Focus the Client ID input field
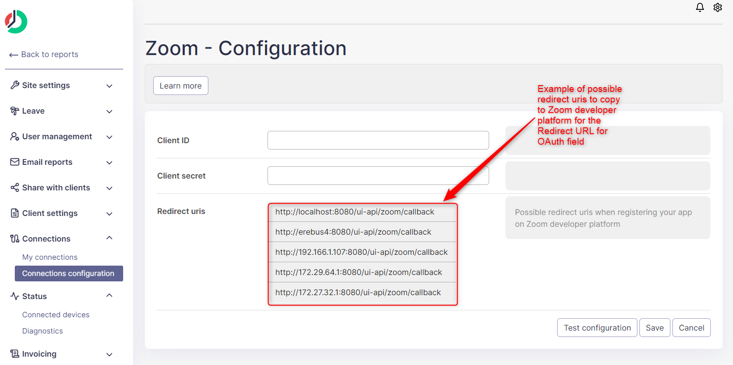This screenshot has height=365, width=733. pos(378,140)
